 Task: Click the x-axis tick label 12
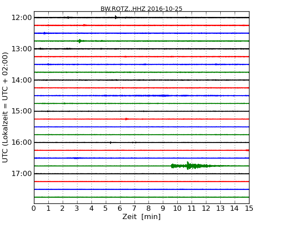pyautogui.click(x=206, y=209)
